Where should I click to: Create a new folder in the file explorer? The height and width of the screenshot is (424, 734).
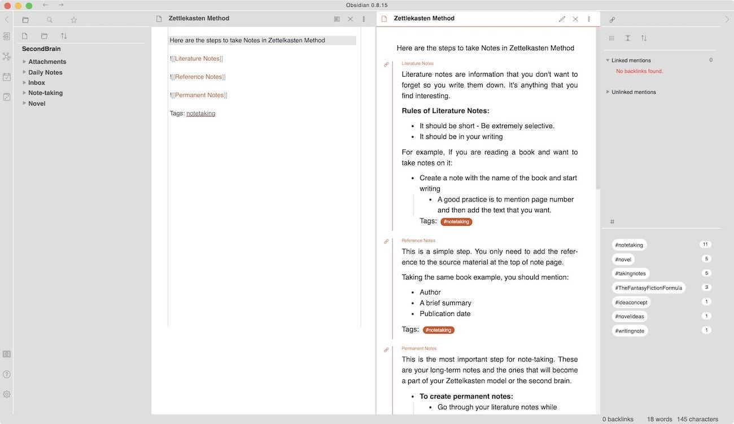pyautogui.click(x=44, y=36)
